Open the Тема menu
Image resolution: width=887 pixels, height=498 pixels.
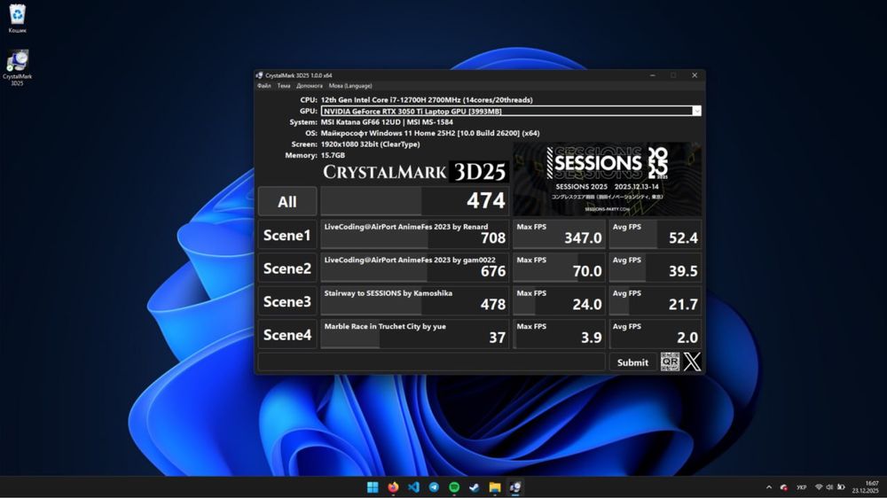[284, 86]
